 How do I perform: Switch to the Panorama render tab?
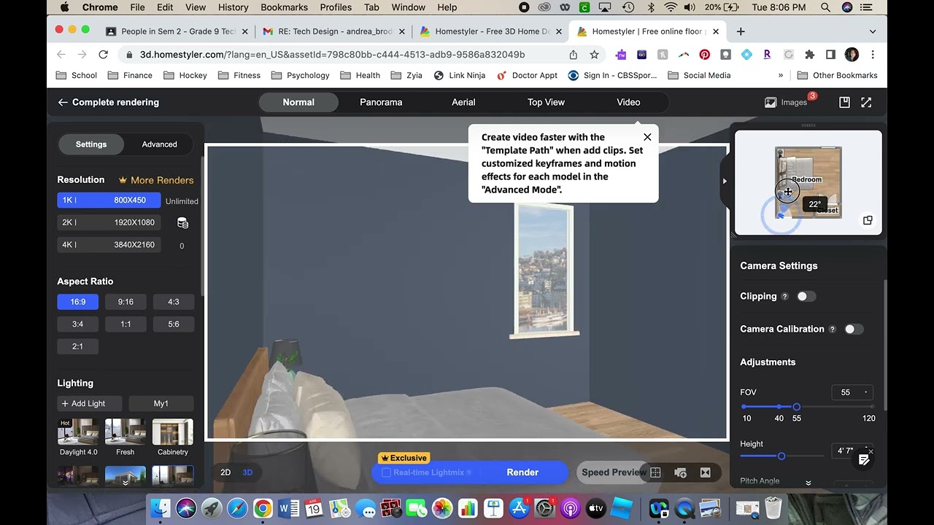pyautogui.click(x=381, y=103)
